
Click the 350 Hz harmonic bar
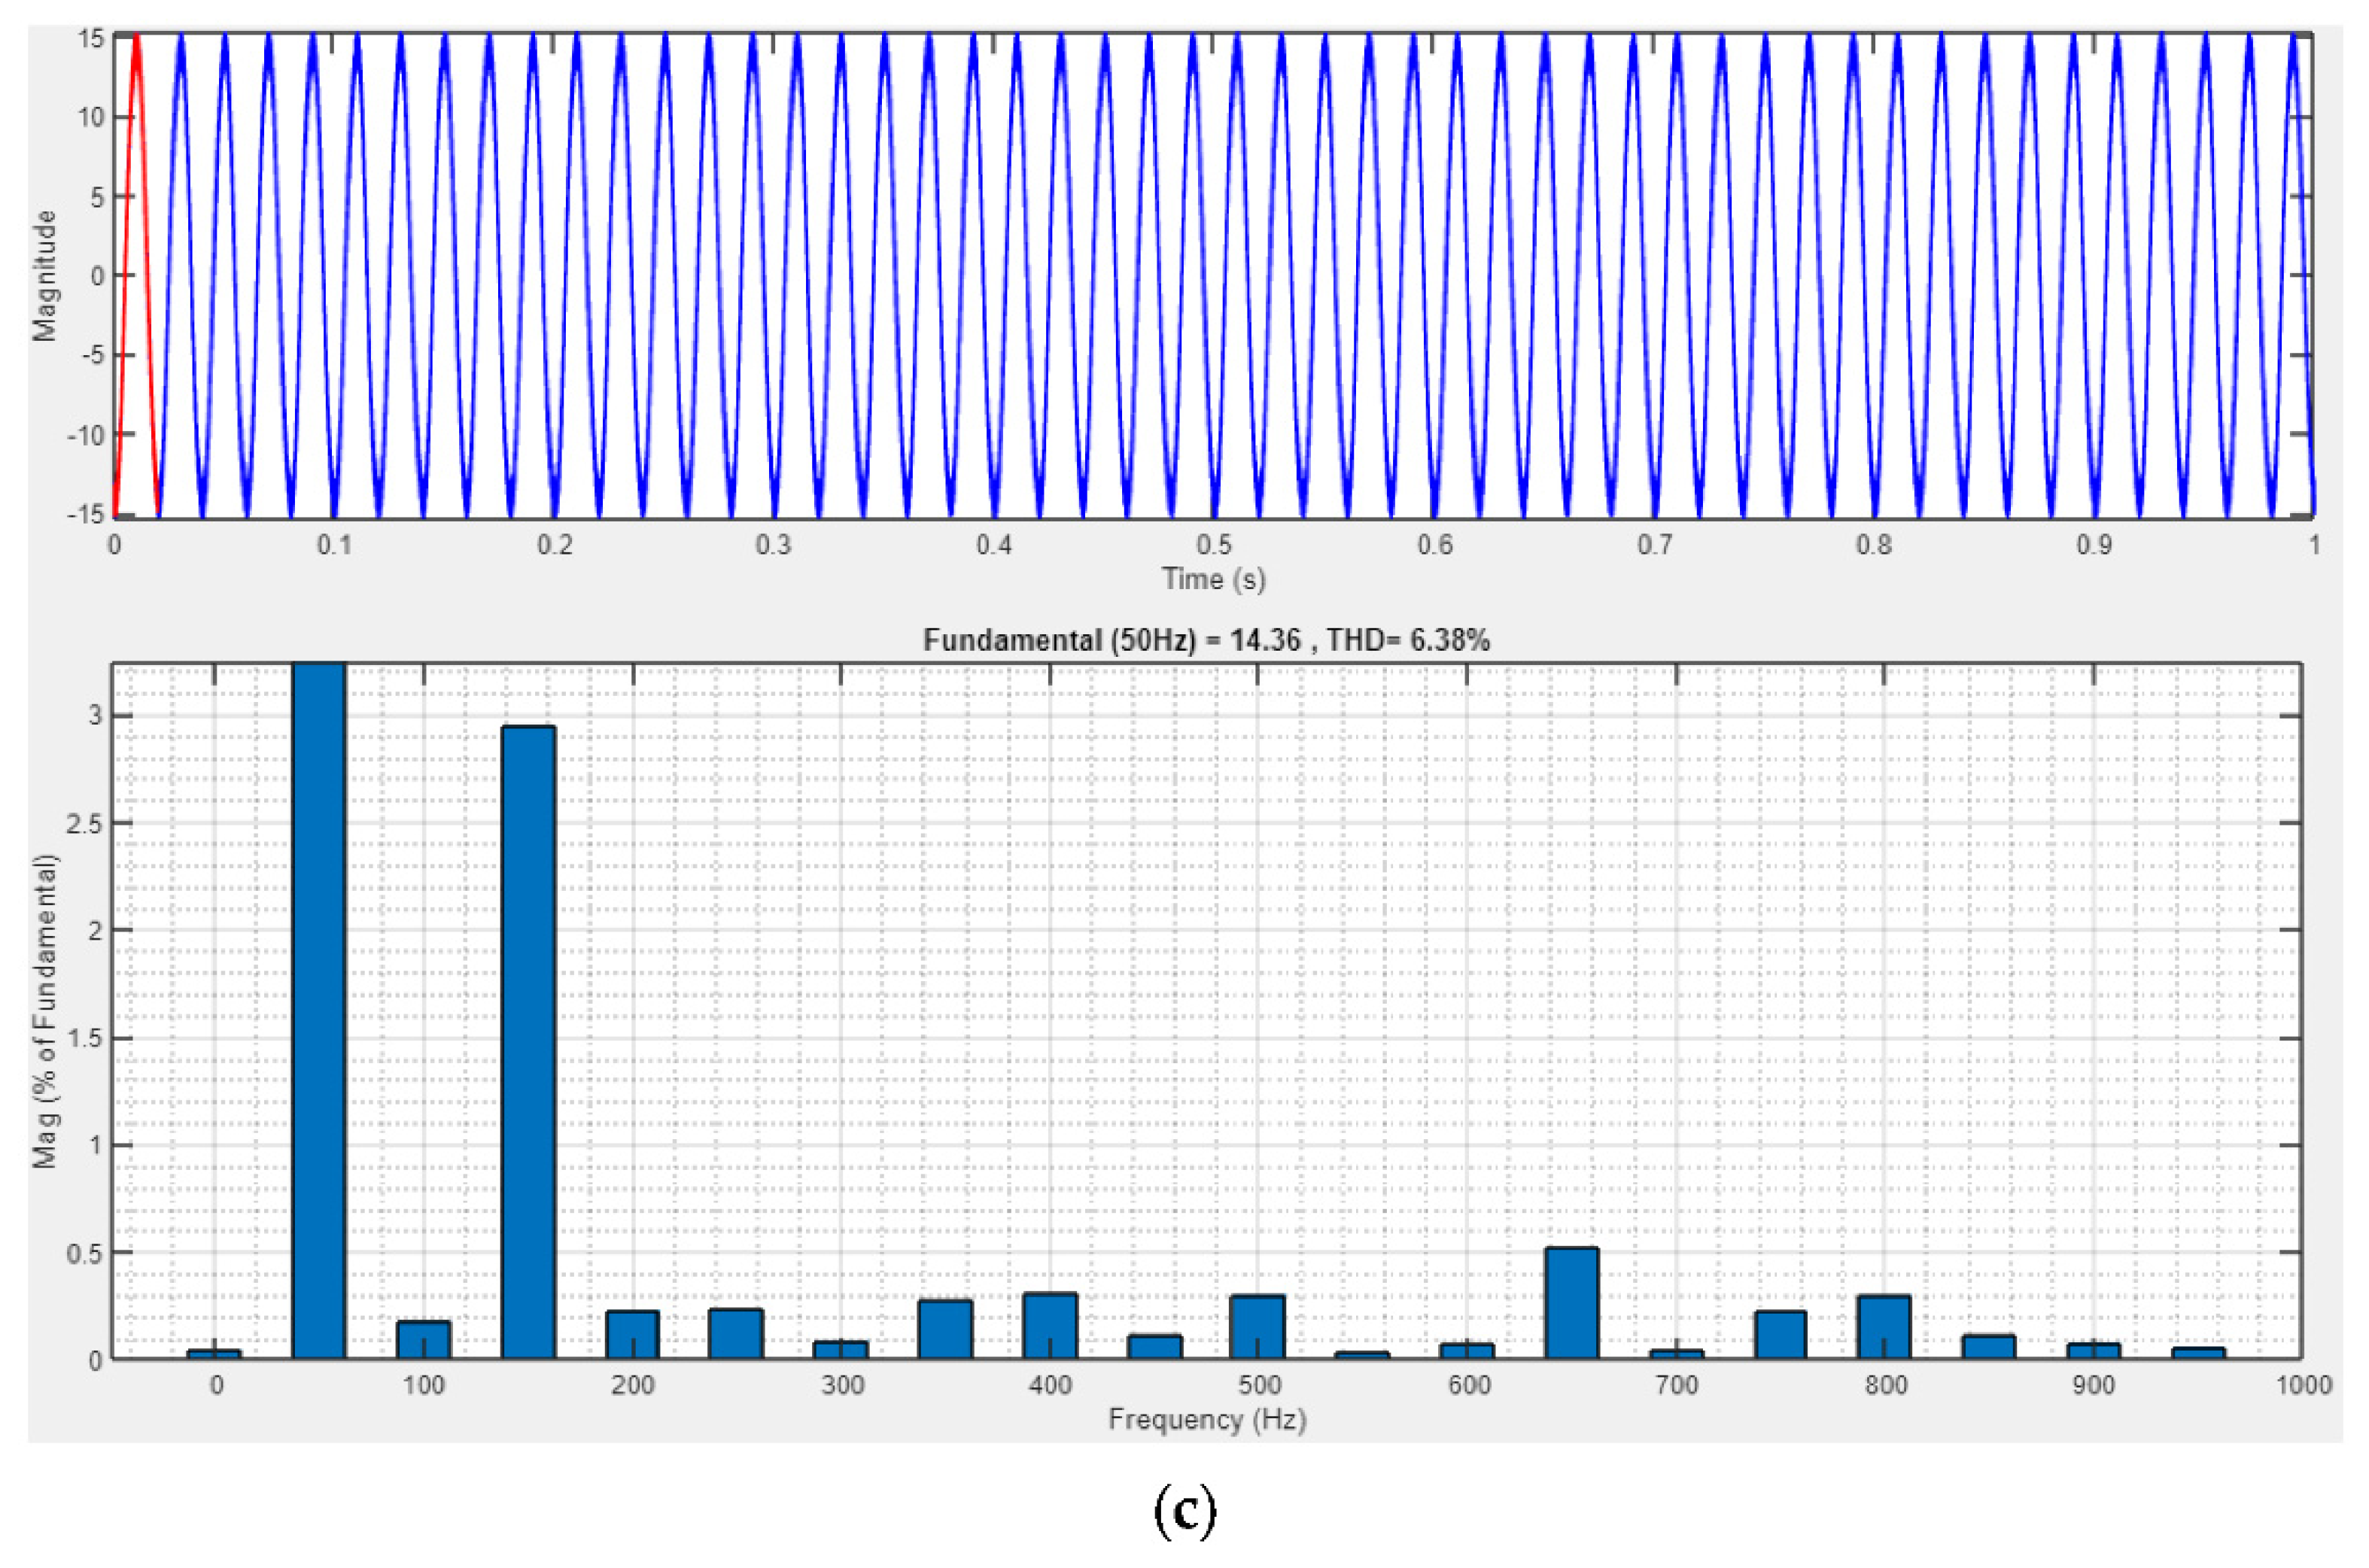[946, 1329]
